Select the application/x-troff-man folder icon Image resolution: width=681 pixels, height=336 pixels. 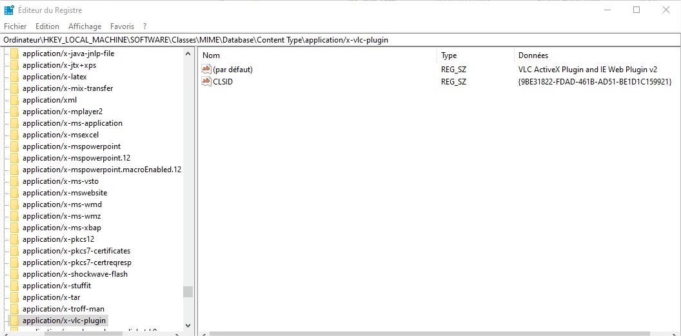pyautogui.click(x=15, y=309)
